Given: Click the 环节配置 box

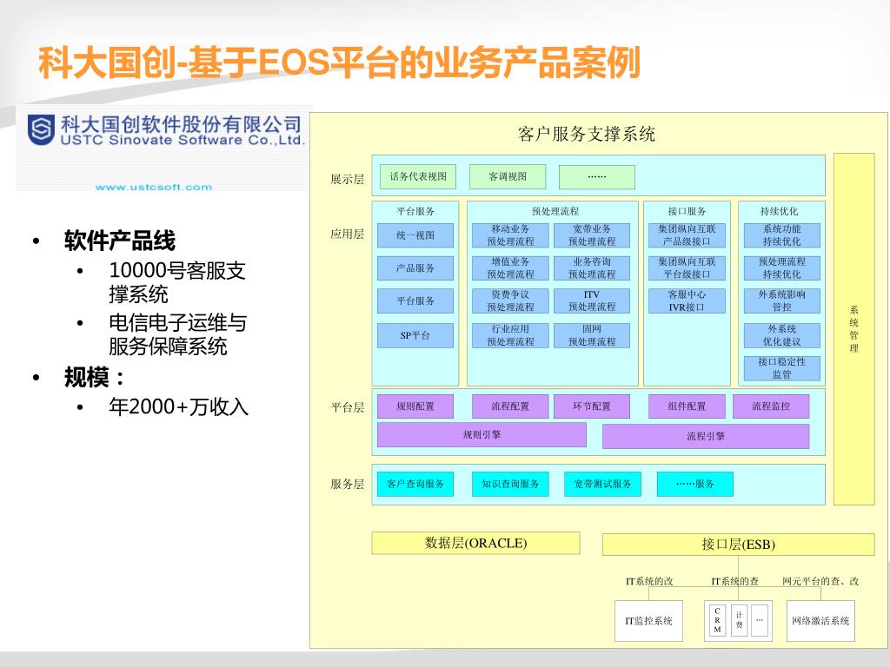Looking at the screenshot, I should click(x=592, y=406).
